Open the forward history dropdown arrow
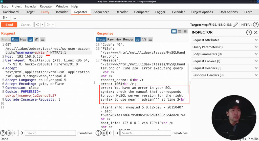Screen dimensions: 259x141 pos(53,25)
